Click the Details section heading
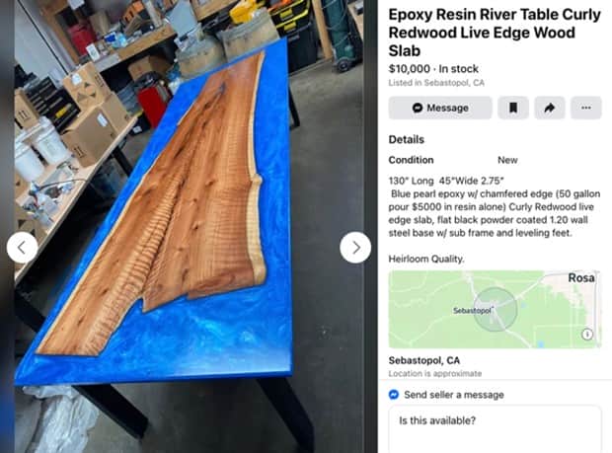612x453 pixels. click(407, 139)
